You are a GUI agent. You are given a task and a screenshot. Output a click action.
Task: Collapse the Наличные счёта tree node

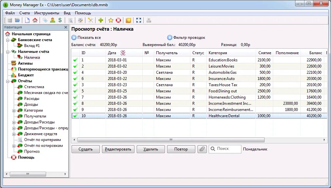(8, 52)
